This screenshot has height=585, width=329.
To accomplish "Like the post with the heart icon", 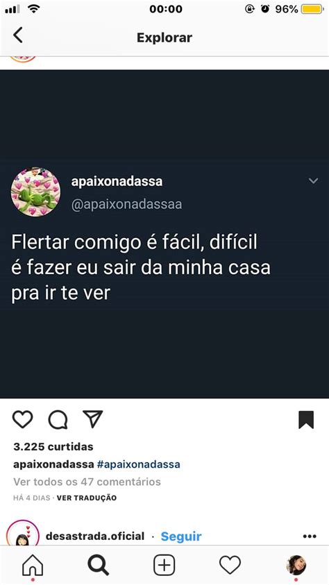I will [23, 419].
